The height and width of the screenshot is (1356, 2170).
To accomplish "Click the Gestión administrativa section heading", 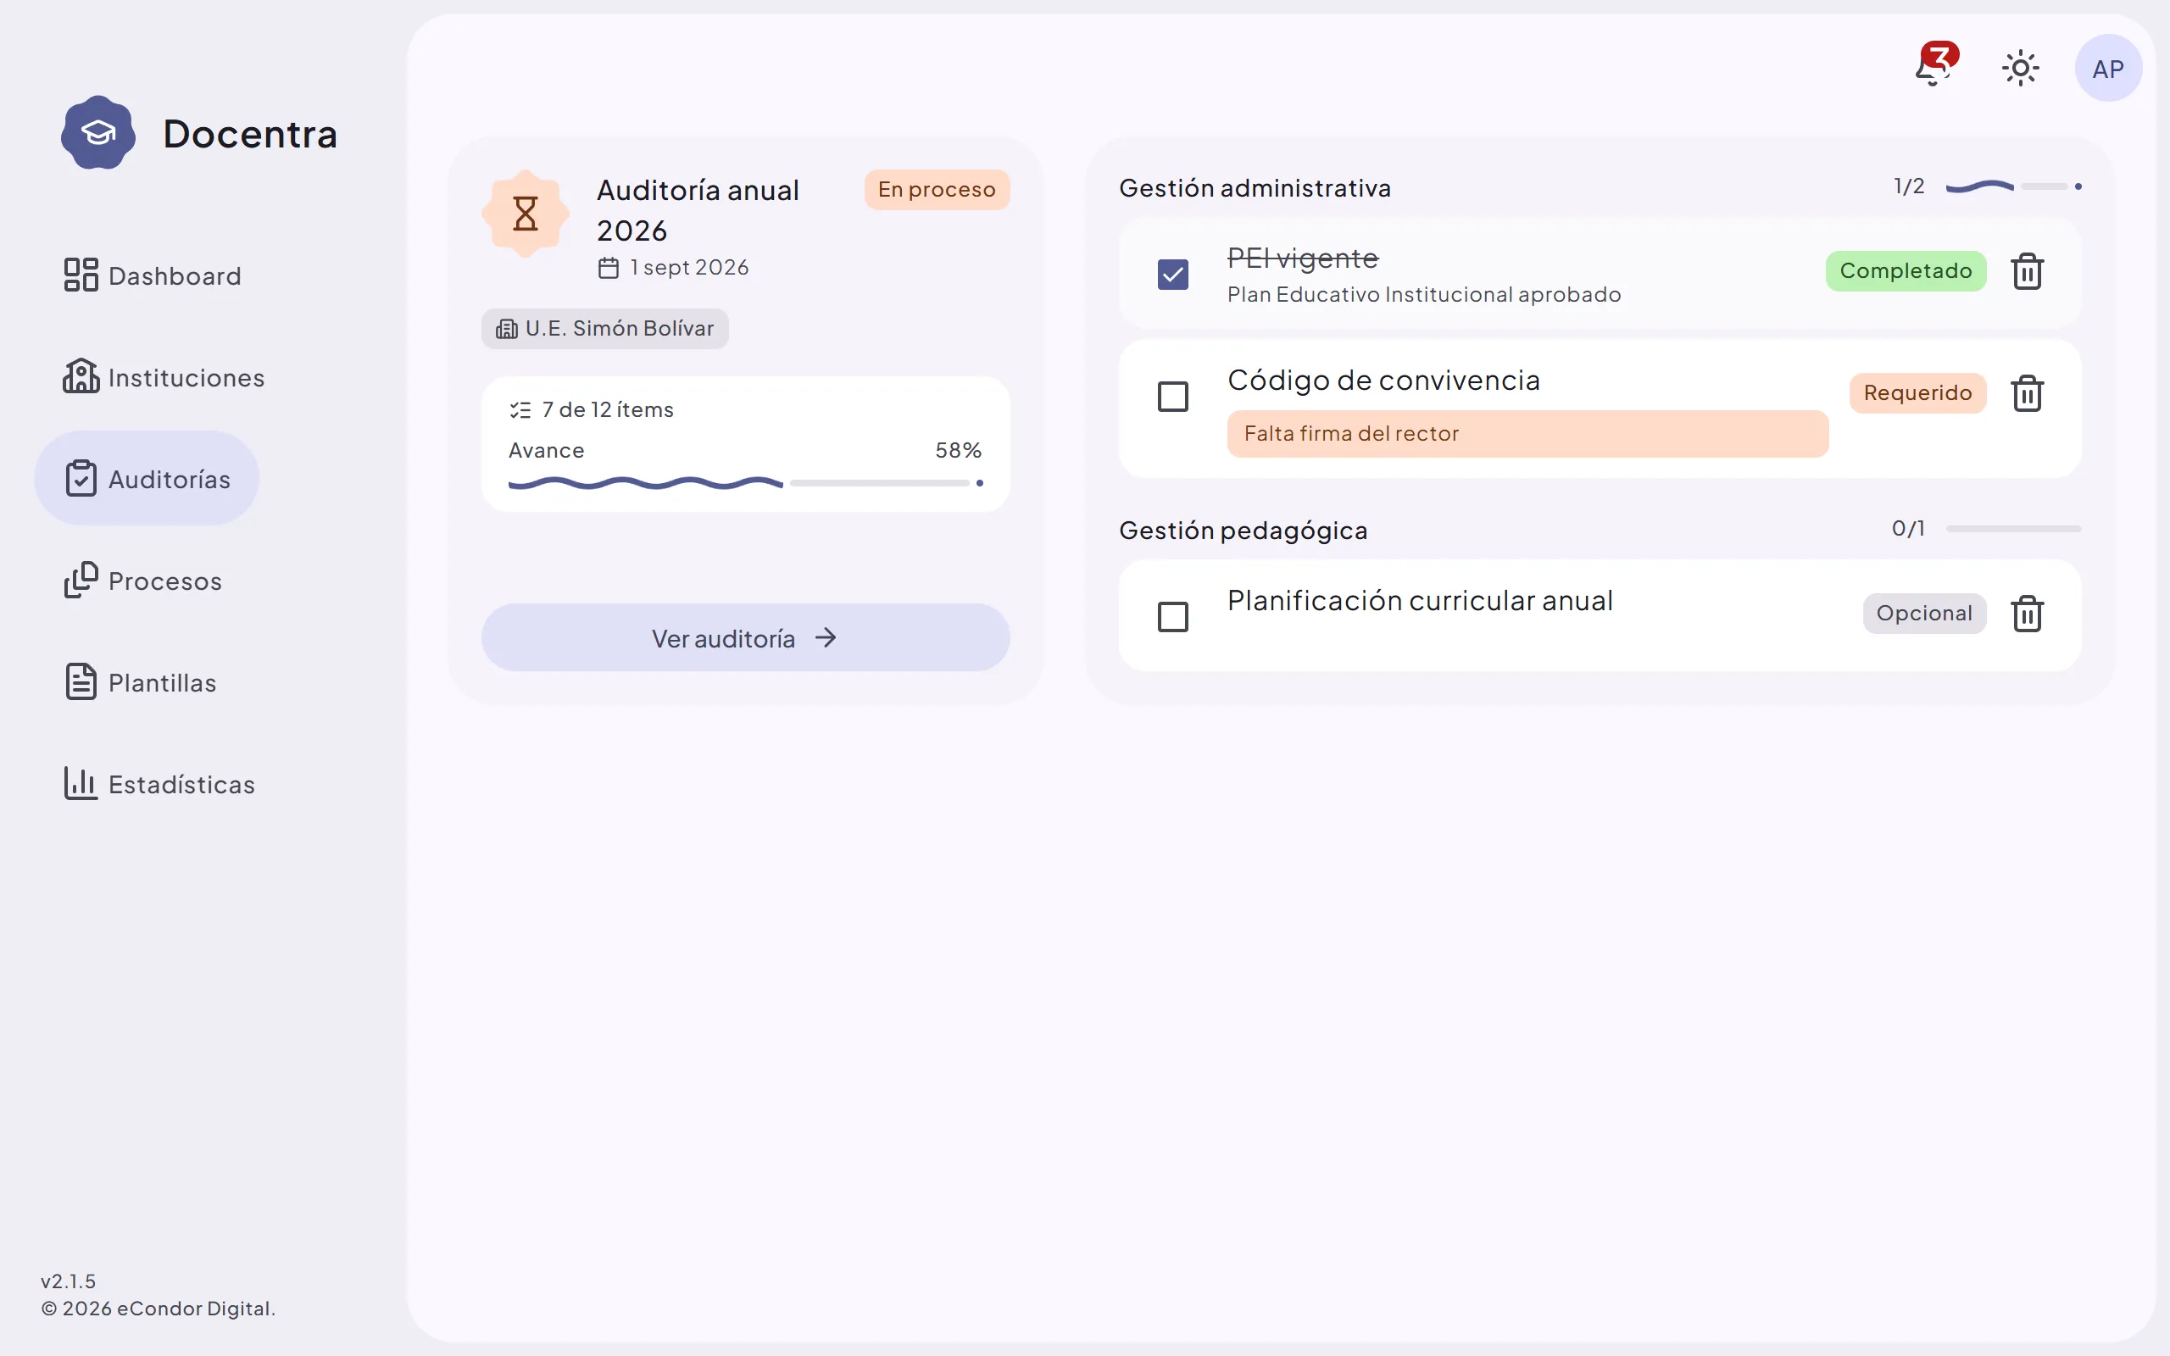I will [1255, 188].
